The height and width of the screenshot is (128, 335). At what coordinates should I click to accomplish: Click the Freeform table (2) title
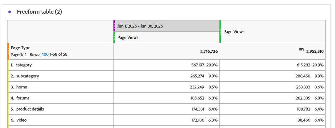pos(40,12)
